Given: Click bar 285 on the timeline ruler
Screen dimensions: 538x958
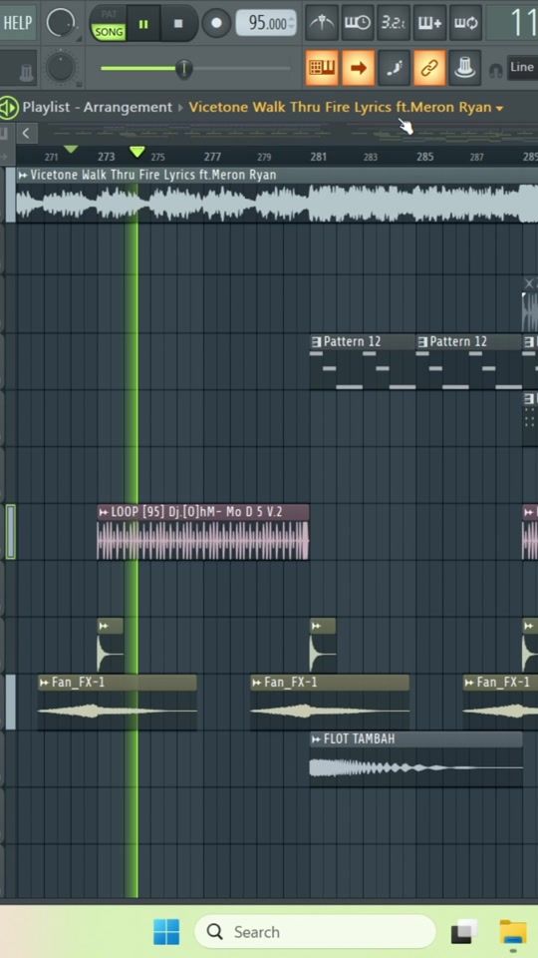Looking at the screenshot, I should pyautogui.click(x=425, y=157).
